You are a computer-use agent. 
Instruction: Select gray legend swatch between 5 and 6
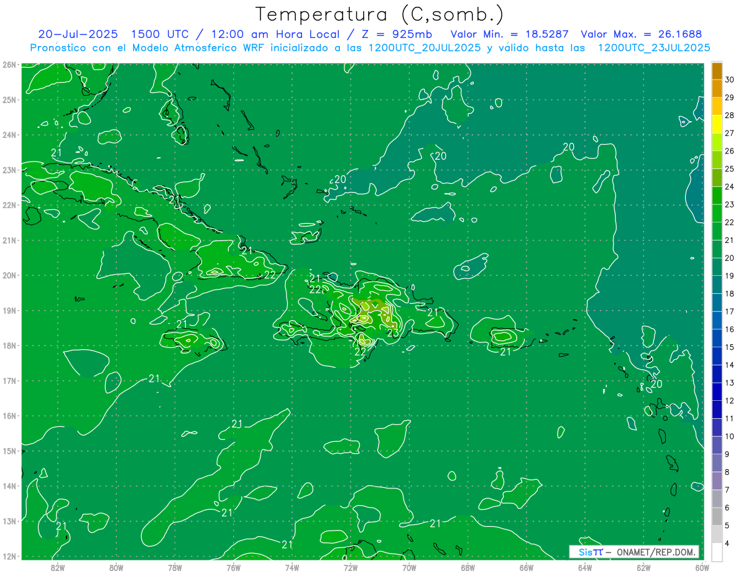tap(716, 516)
